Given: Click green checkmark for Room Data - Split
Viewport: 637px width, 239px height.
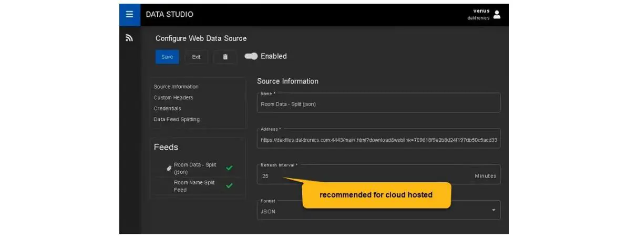Looking at the screenshot, I should [229, 168].
